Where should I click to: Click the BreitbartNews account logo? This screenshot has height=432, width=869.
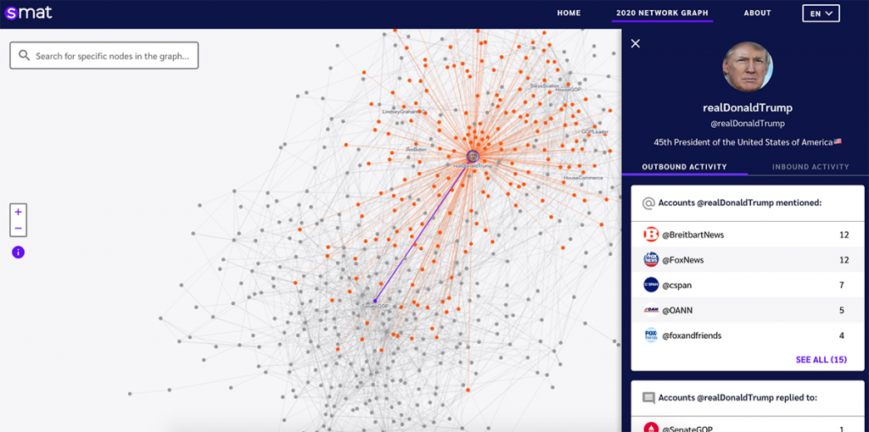(x=651, y=235)
